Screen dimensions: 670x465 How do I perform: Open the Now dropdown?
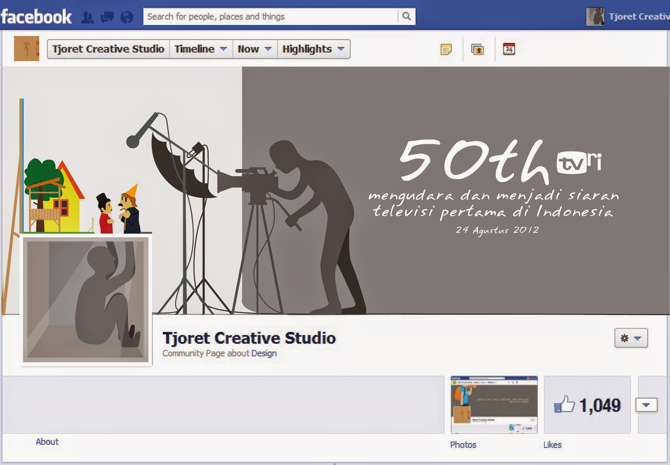pos(255,49)
